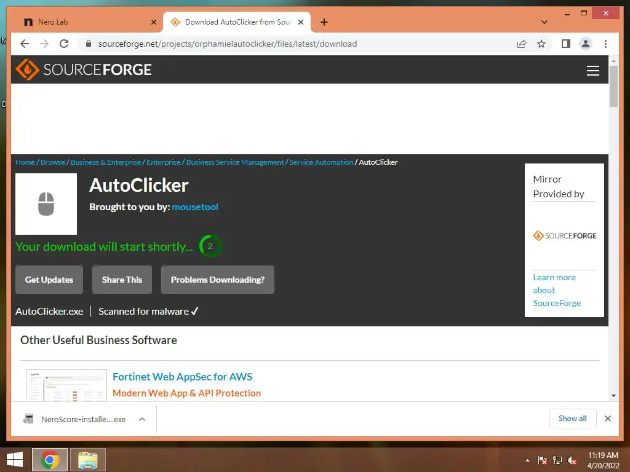The image size is (630, 472).
Task: Click the page scrollbar down arrow
Action: click(613, 396)
